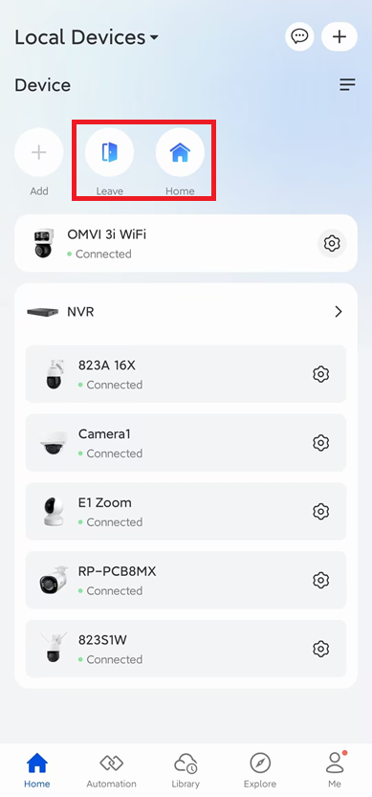This screenshot has width=372, height=797.
Task: Open the device list sort menu icon
Action: pyautogui.click(x=347, y=85)
